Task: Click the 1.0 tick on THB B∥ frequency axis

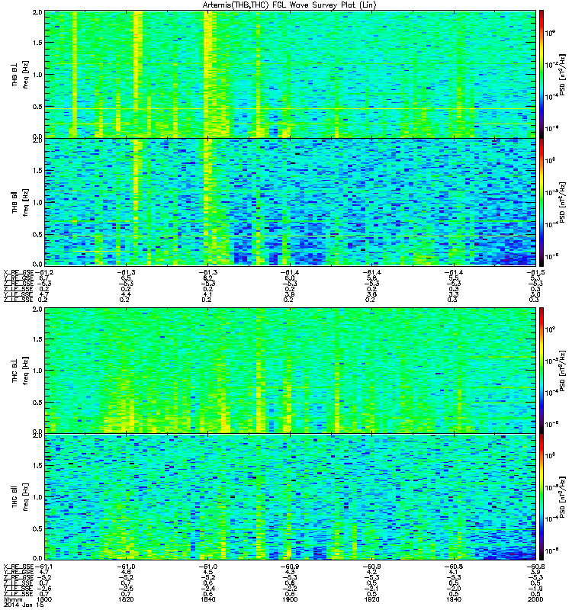Action: tap(37, 202)
